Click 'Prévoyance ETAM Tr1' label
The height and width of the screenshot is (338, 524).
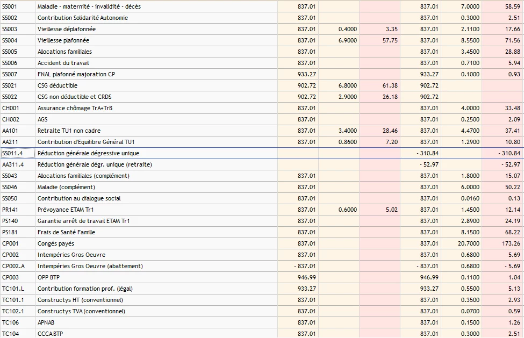(66, 210)
